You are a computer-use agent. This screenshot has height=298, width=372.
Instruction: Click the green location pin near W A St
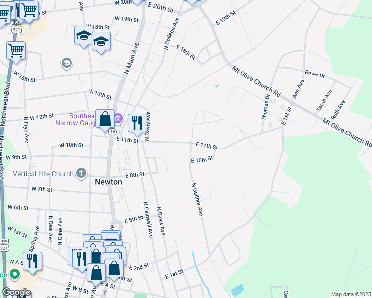coord(15,274)
